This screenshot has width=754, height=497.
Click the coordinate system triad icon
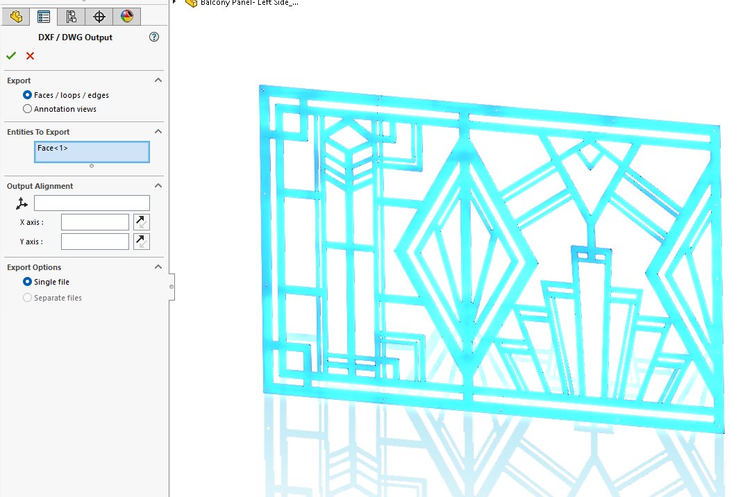21,203
